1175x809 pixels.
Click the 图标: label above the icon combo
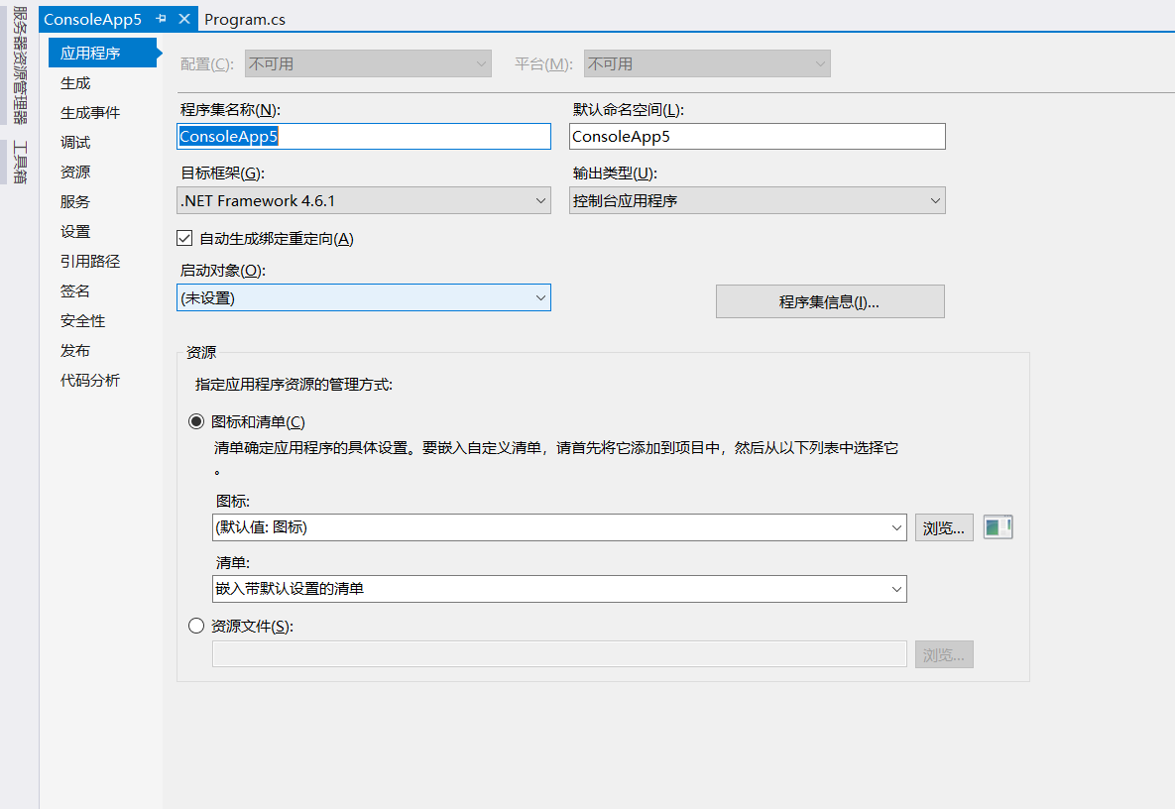point(233,501)
